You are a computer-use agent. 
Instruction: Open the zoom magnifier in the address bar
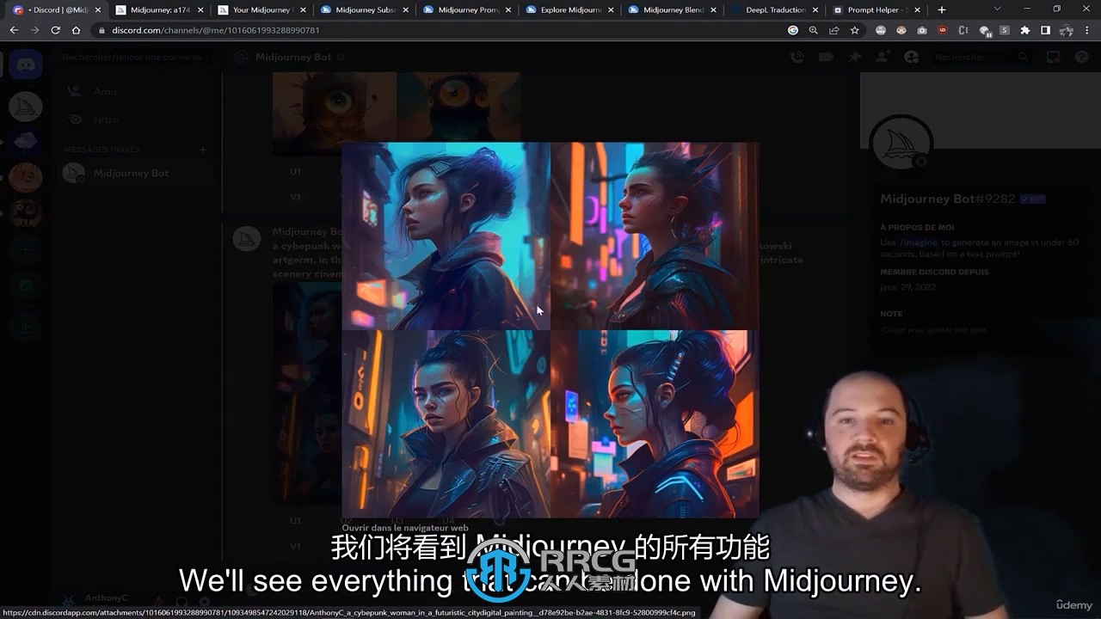pos(814,30)
